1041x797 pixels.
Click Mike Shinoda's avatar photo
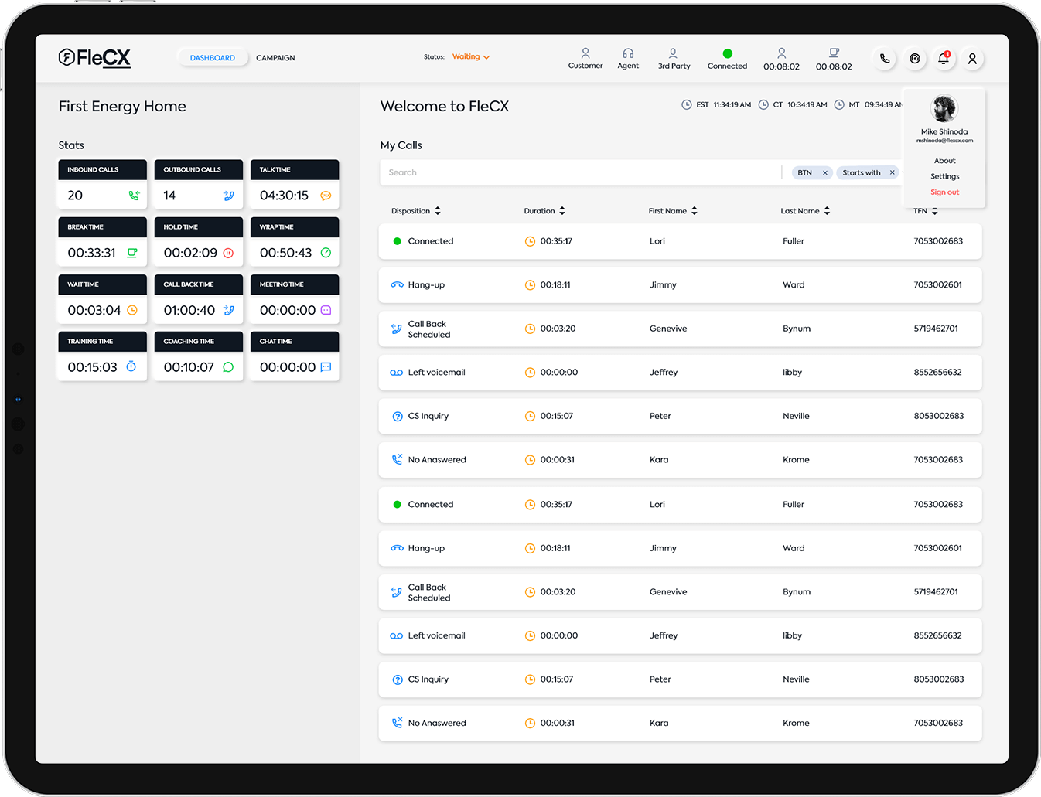pos(944,109)
